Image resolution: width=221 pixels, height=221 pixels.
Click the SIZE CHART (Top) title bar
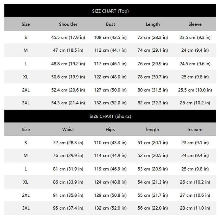pyautogui.click(x=110, y=11)
